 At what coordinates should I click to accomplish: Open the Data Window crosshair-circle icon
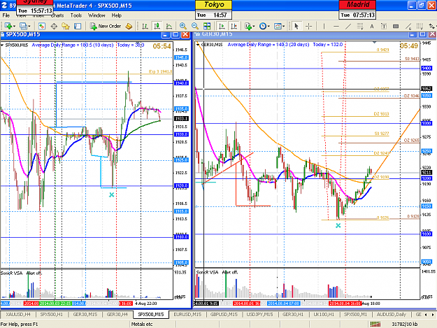54,26
